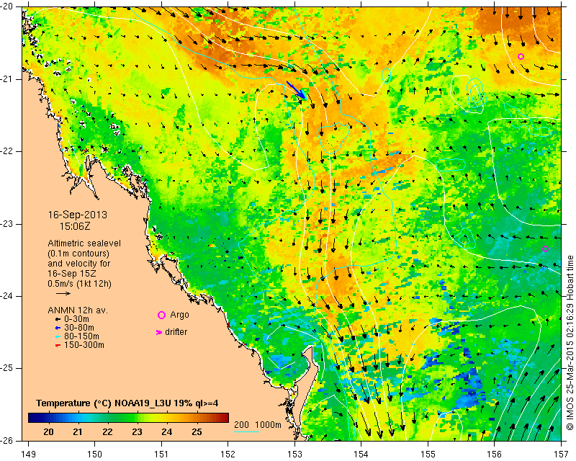Click the latitude axis label '-23'

pyautogui.click(x=7, y=224)
